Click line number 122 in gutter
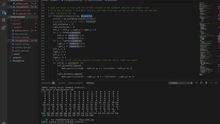Image resolution: width=220 pixels, height=124 pixels. tap(43, 16)
